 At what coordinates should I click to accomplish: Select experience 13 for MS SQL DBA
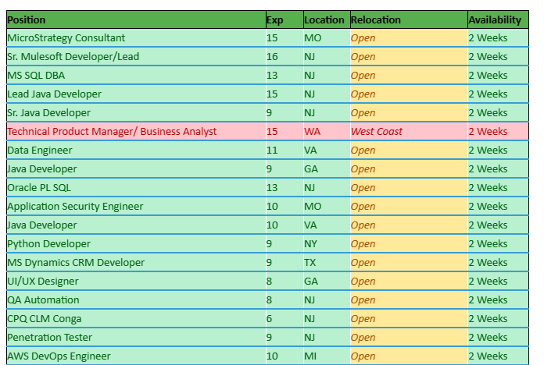click(x=285, y=75)
